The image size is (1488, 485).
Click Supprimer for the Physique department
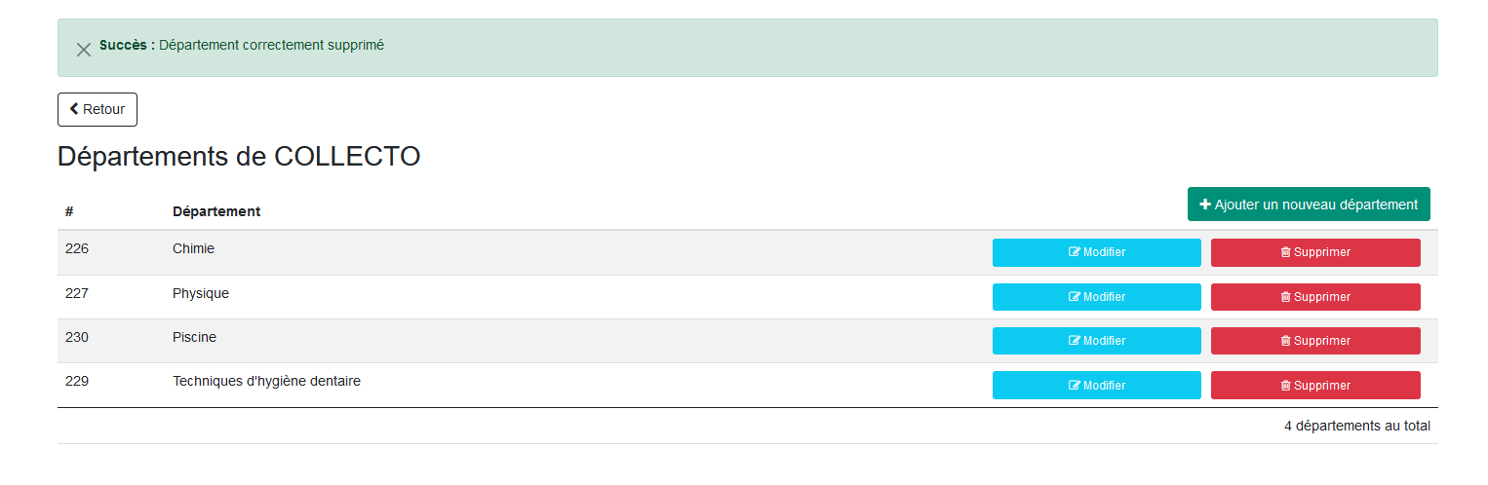pyautogui.click(x=1315, y=297)
